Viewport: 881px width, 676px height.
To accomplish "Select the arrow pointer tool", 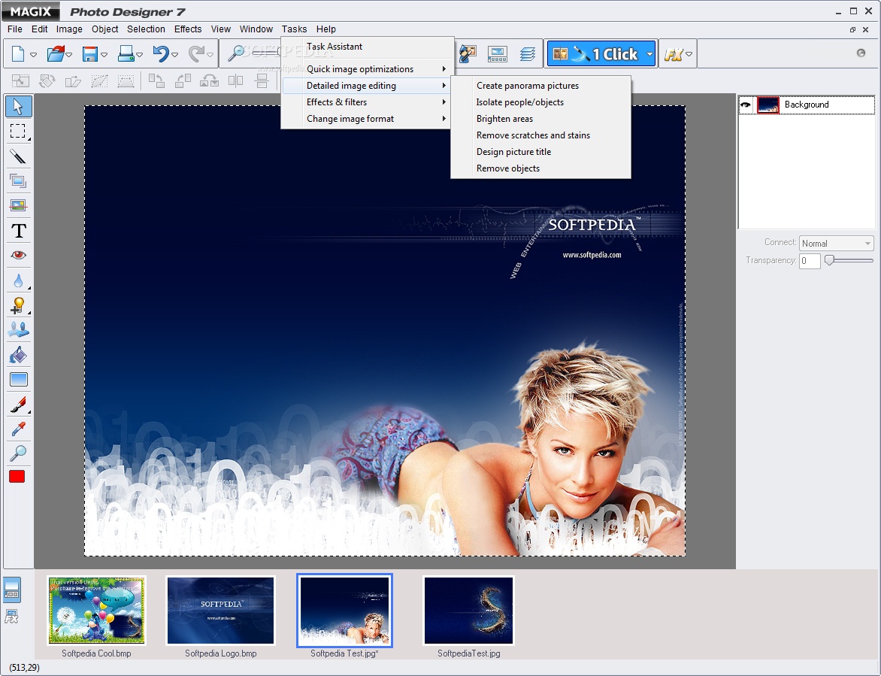I will coord(18,106).
